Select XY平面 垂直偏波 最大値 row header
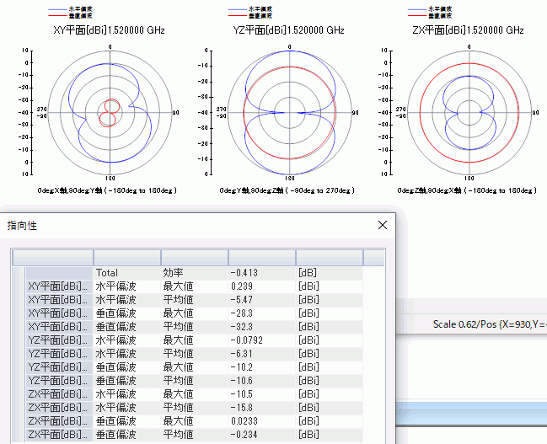 (57, 313)
